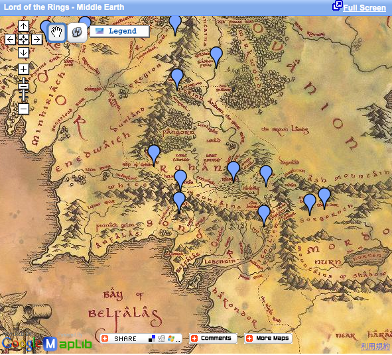Pan the map up with arrow button
Image resolution: width=392 pixels, height=355 pixels.
point(23,26)
